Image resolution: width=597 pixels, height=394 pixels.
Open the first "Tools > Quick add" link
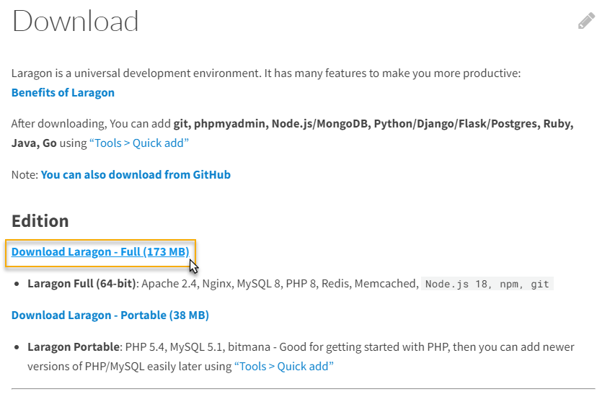coord(139,143)
